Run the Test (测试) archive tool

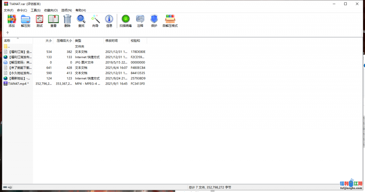coord(39,21)
